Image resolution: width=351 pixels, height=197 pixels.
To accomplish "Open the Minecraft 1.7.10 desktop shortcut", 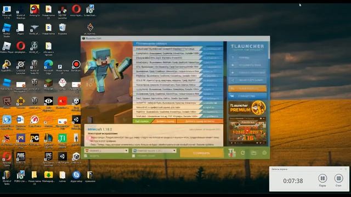I will pyautogui.click(x=7, y=11).
